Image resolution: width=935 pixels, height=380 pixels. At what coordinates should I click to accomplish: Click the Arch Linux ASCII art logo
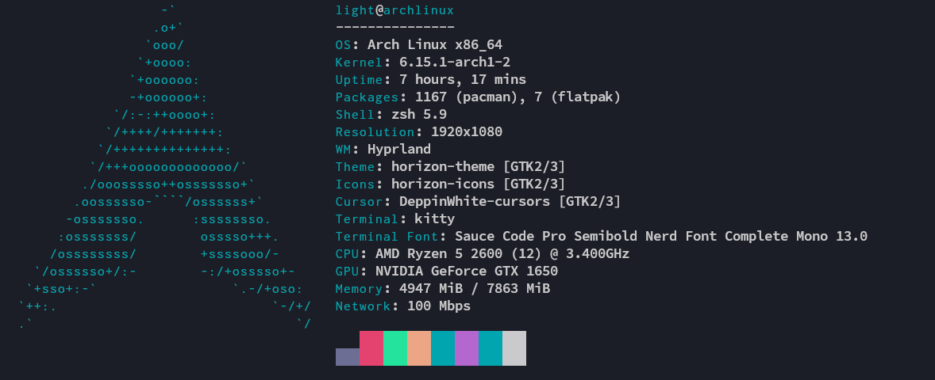coord(165,166)
